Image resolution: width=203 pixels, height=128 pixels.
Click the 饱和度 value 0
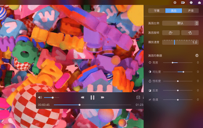pyautogui.click(x=198, y=81)
